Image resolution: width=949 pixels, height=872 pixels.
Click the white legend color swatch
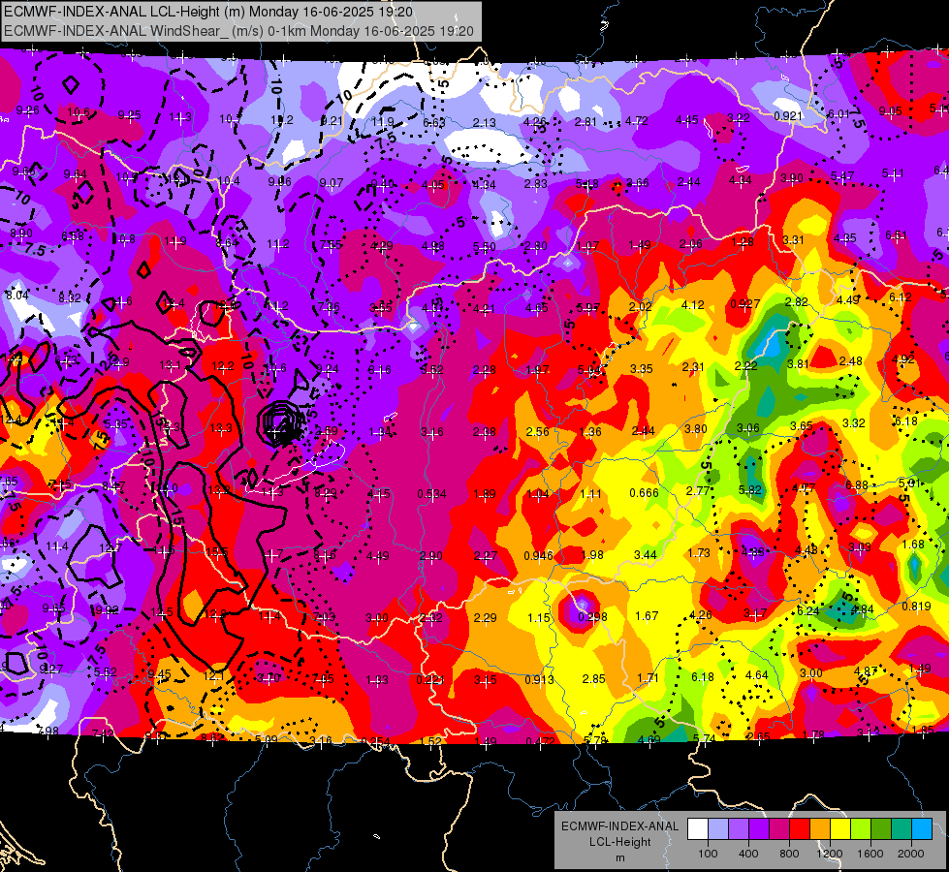coord(697,828)
